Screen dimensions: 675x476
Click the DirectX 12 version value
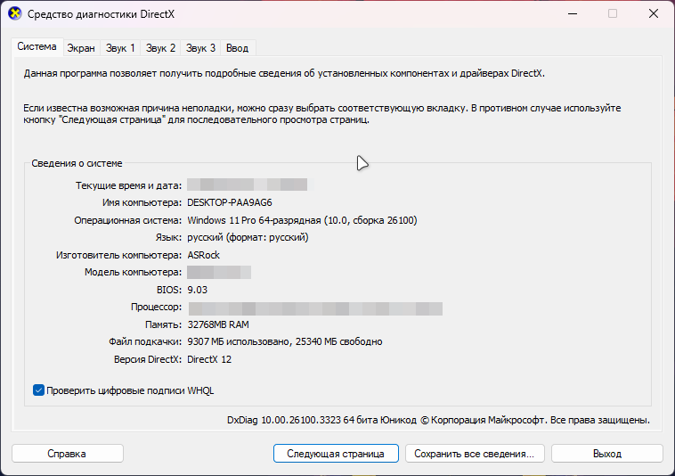click(x=209, y=359)
